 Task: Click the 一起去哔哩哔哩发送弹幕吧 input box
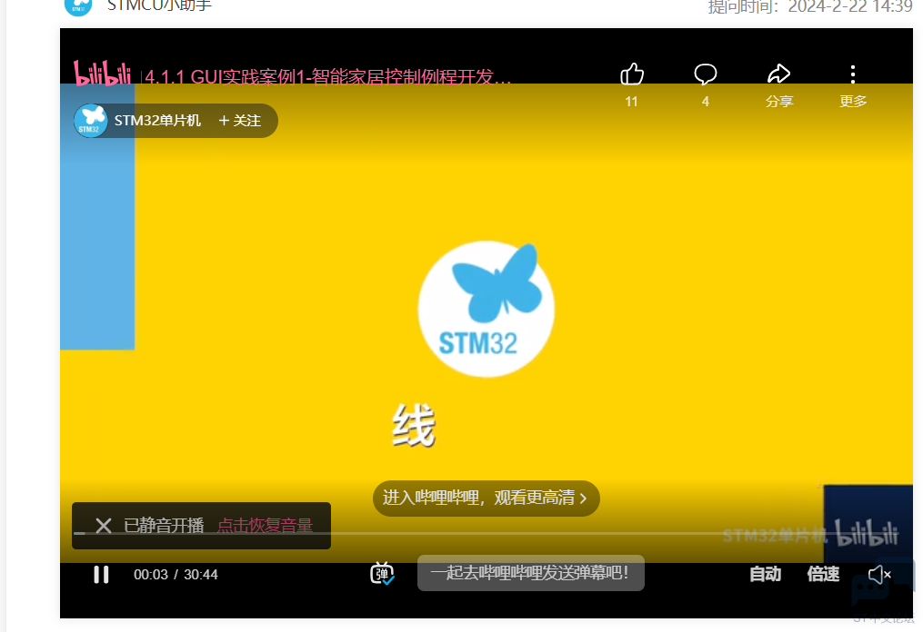tap(531, 573)
